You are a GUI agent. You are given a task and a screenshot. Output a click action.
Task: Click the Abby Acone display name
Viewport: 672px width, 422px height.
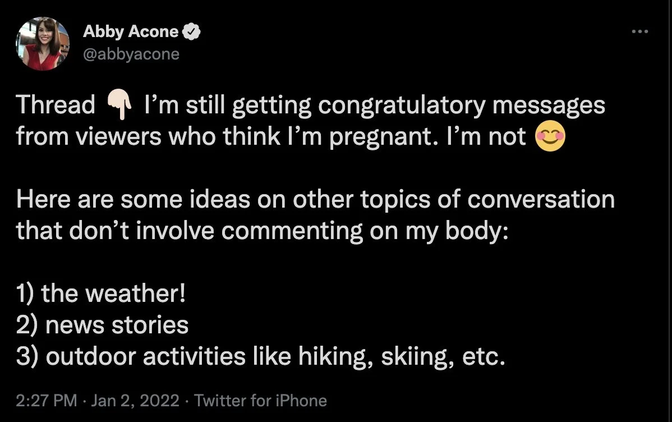(131, 31)
